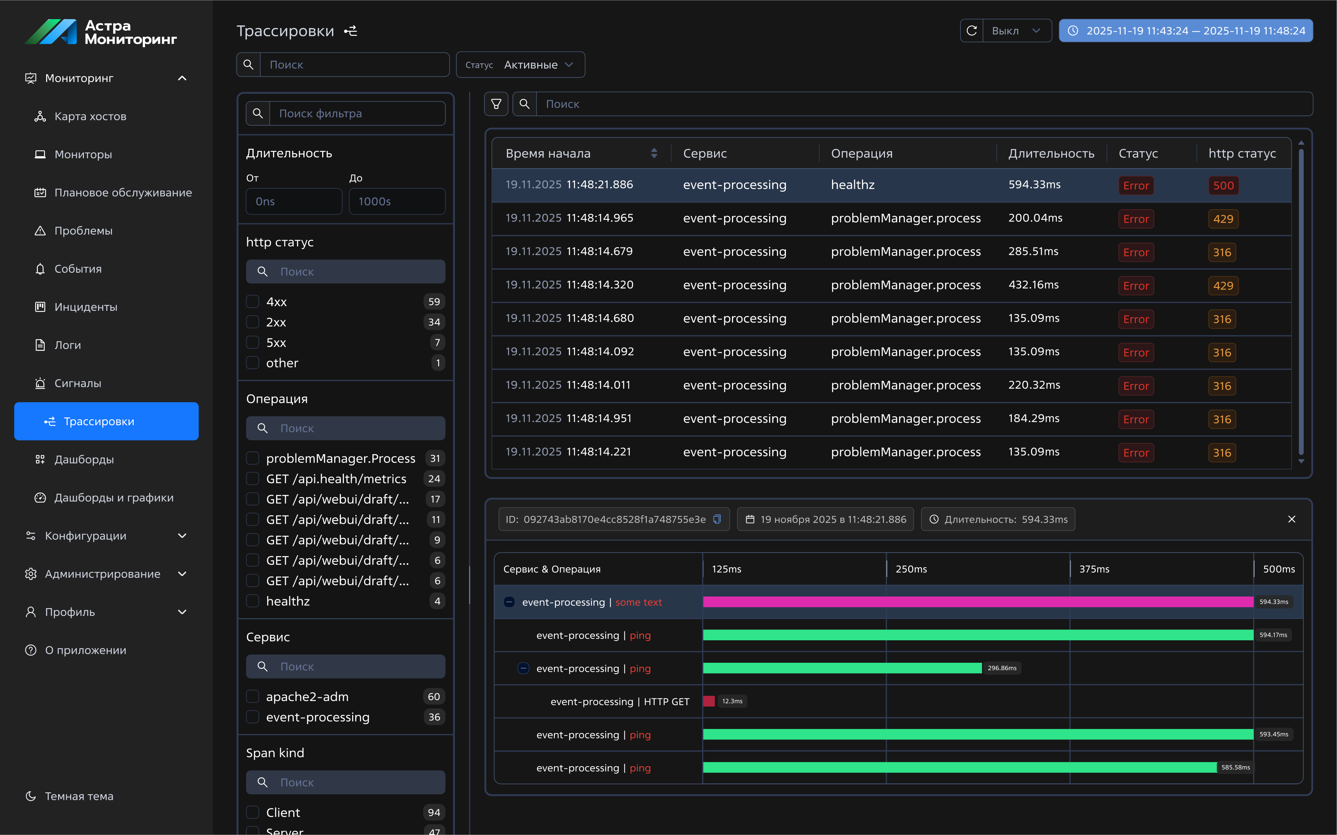Click the refresh icon near Выкл
Viewport: 1337px width, 835px height.
(971, 31)
